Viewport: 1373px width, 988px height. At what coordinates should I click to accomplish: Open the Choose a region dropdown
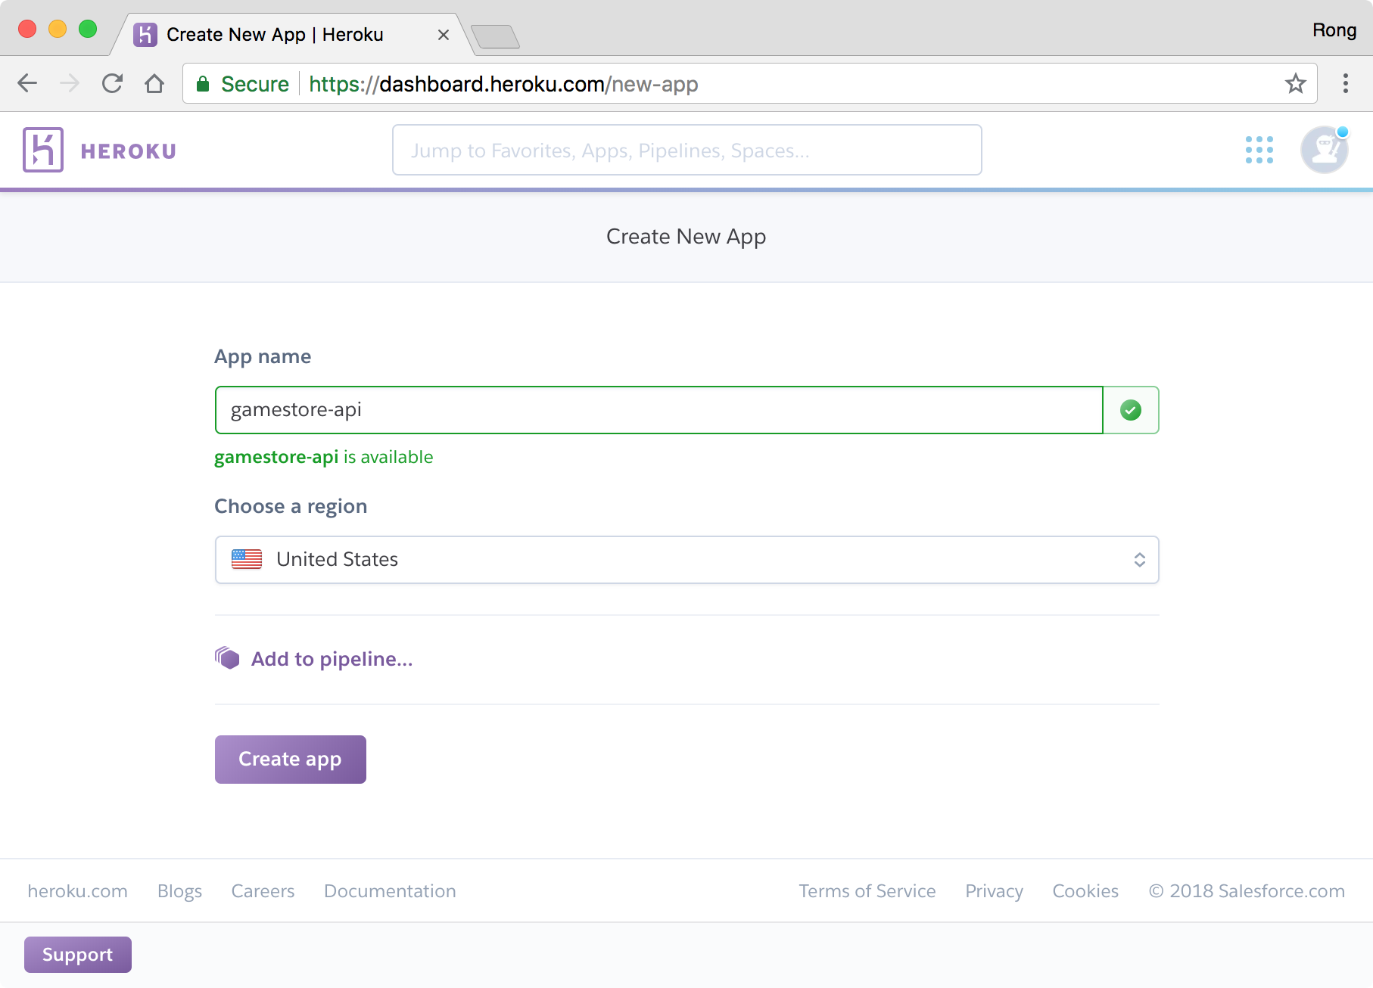click(687, 560)
